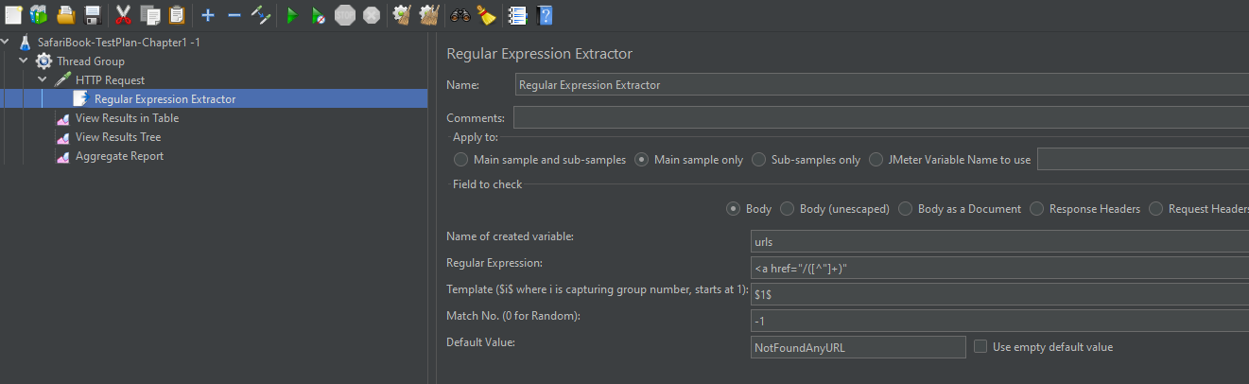Click the New test plan icon
The width and height of the screenshot is (1249, 384).
[13, 15]
